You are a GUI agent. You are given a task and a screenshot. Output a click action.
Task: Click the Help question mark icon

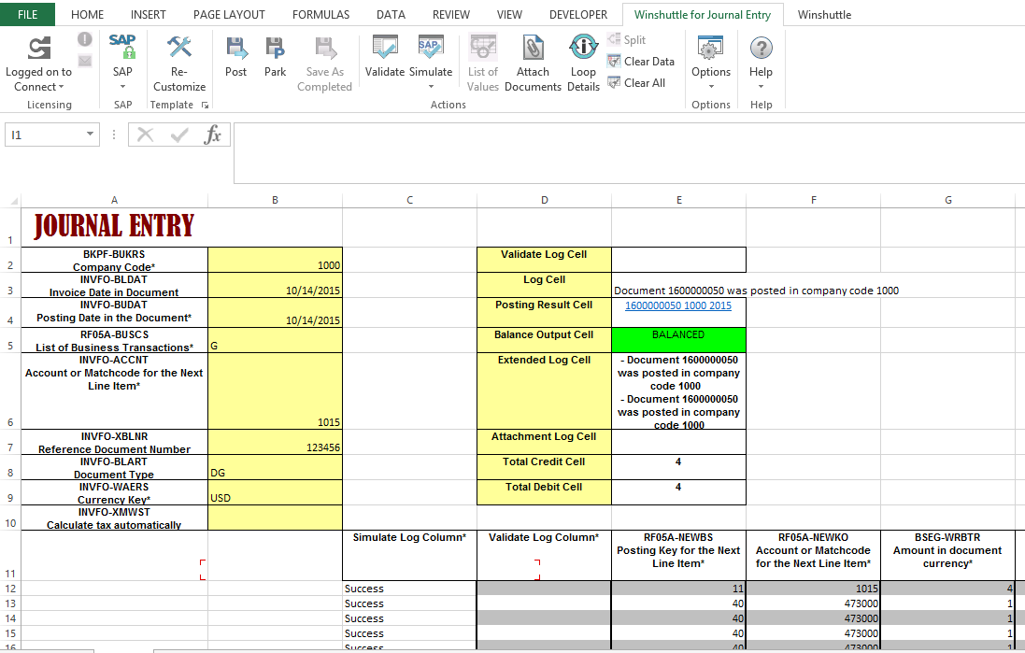pos(761,48)
